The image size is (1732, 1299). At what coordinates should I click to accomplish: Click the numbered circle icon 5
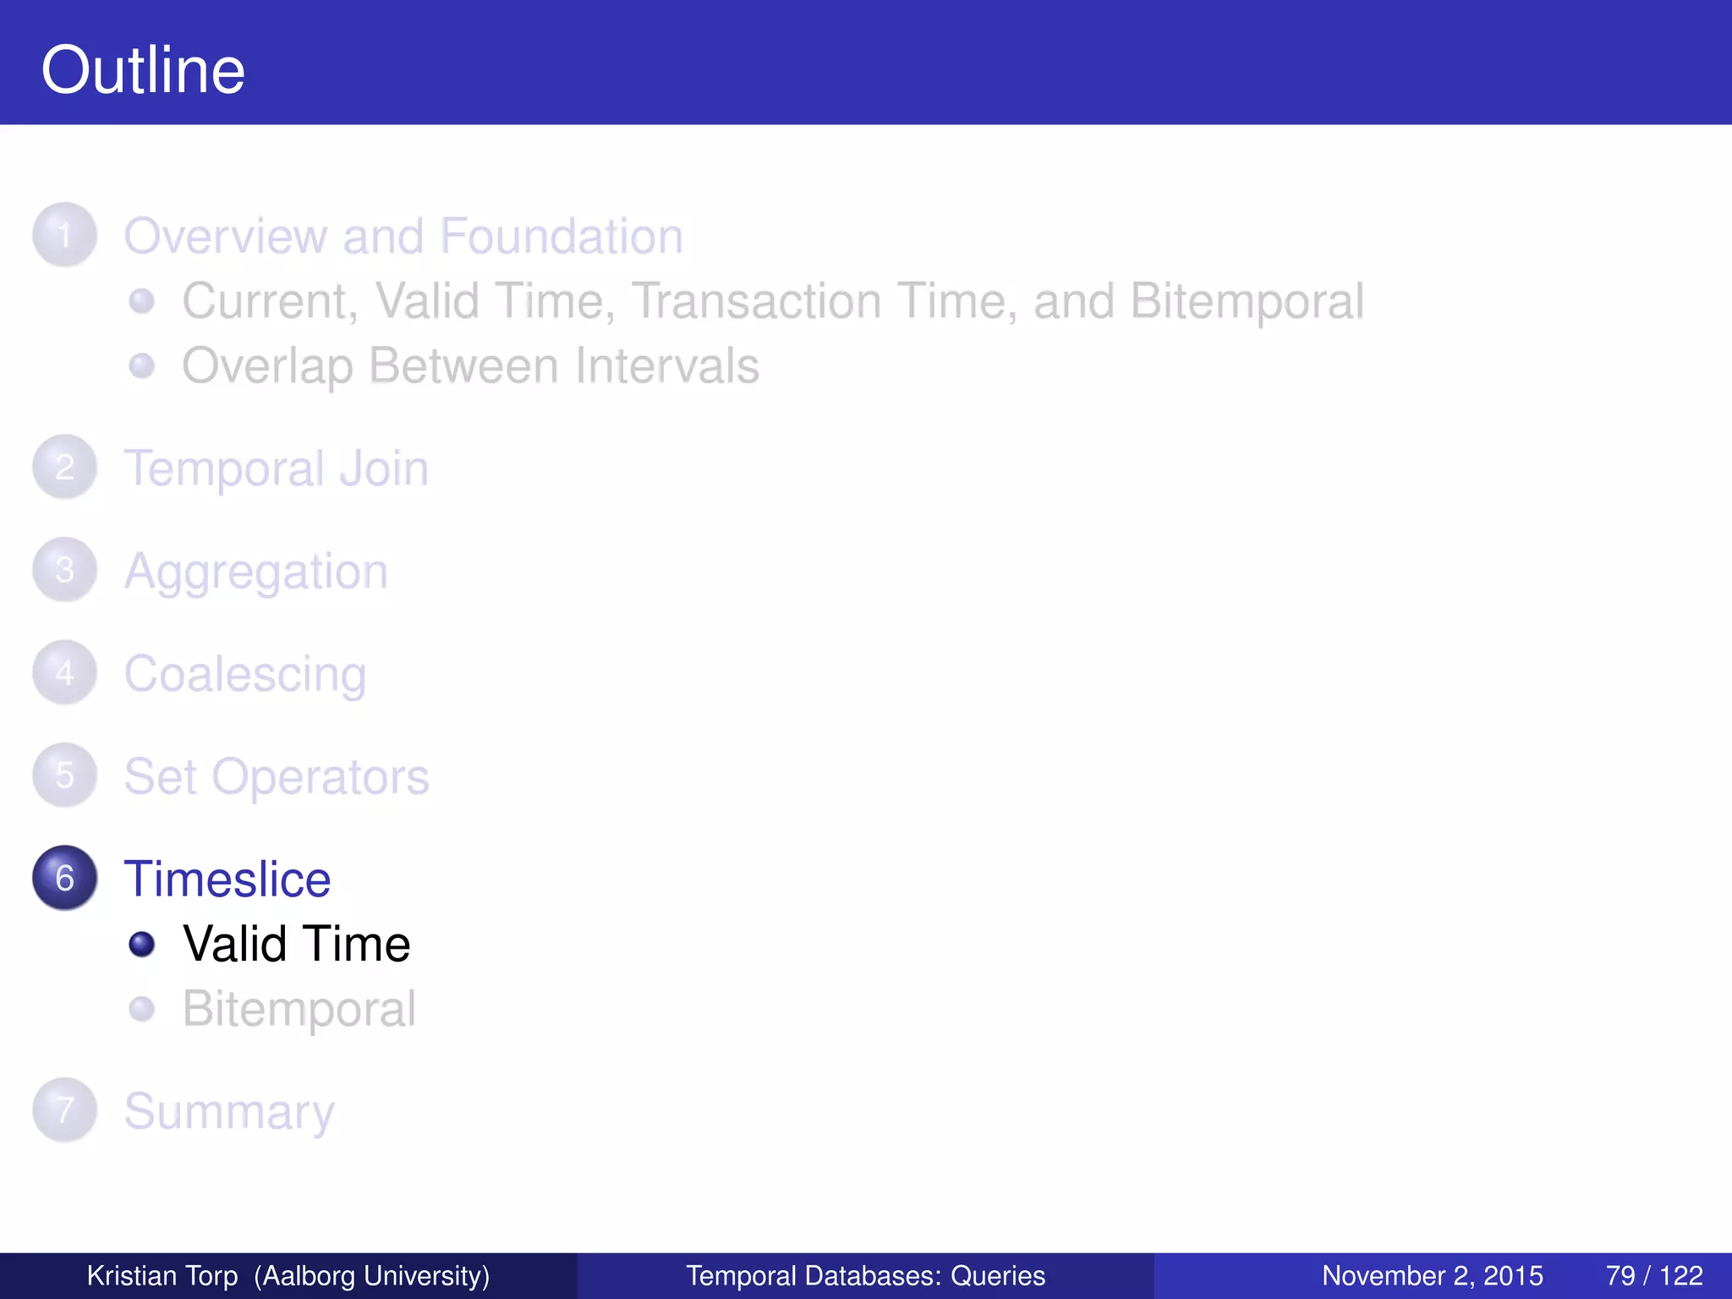coord(64,776)
